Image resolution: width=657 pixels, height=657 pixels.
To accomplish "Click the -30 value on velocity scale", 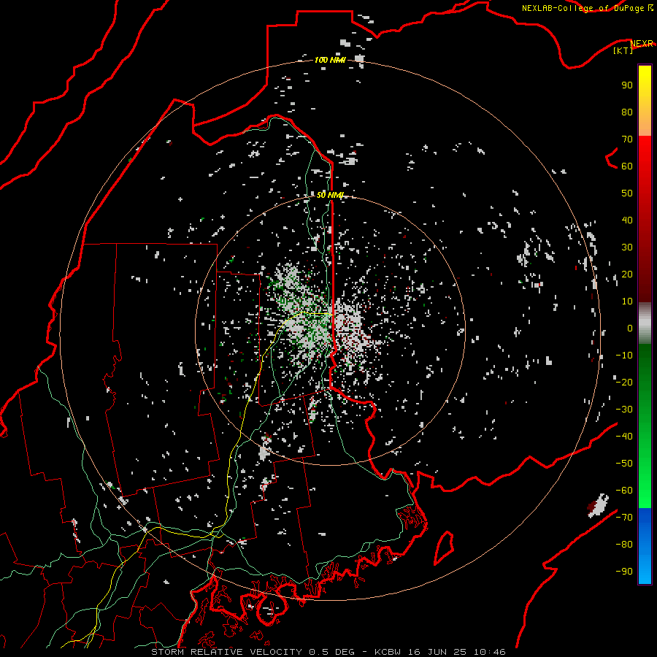I will (624, 410).
